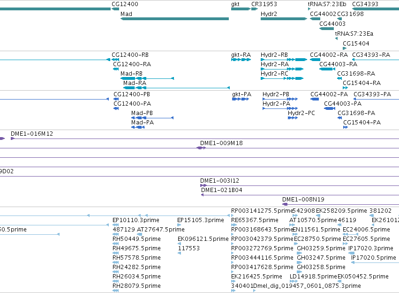Select the Mad-RA transcript label
Viewport: 399px width, 293px height.
(x=135, y=83)
